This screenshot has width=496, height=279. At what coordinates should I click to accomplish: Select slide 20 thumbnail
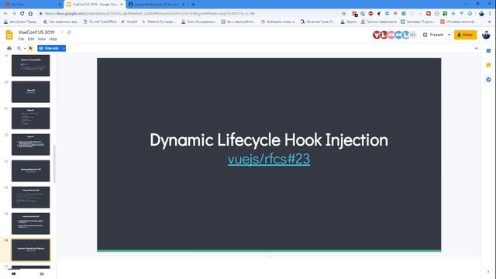[31, 91]
